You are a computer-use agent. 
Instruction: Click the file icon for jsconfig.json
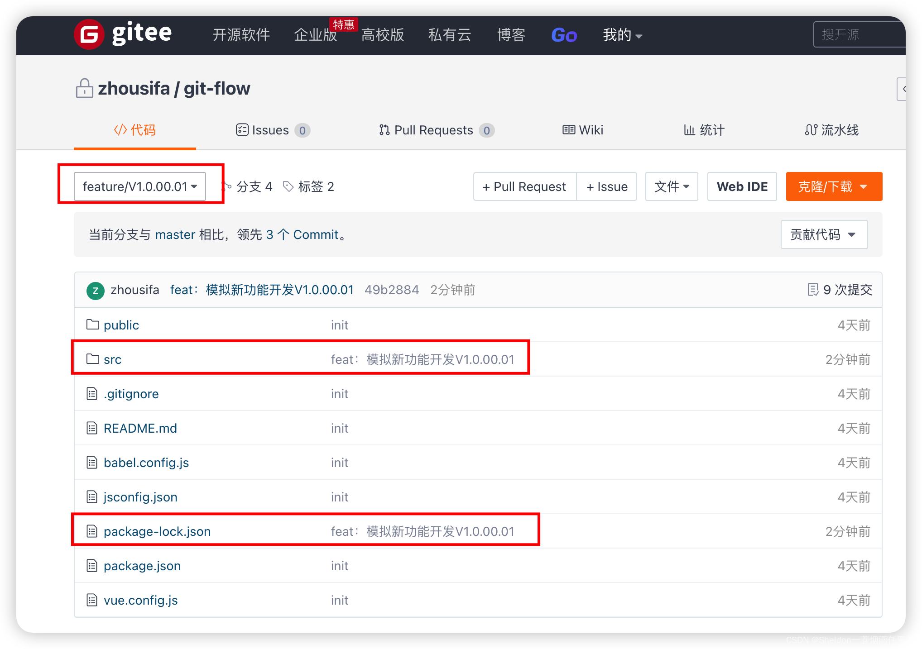click(x=92, y=496)
